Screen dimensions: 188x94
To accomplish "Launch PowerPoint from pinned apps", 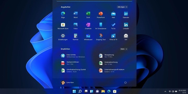I will tap(101, 15).
